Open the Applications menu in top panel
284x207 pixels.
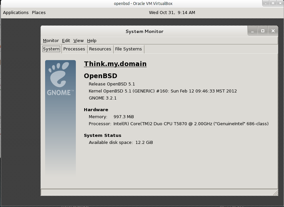(x=16, y=12)
